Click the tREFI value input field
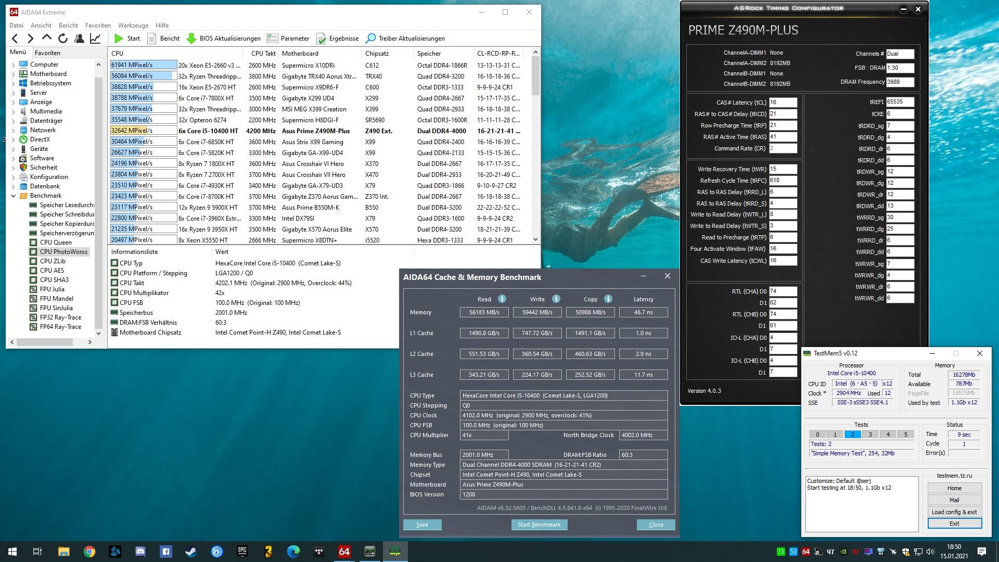 point(899,102)
